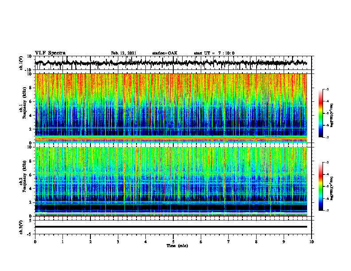Click the ch.1 voltage waveform trace
The image size is (351, 271).
(171, 63)
